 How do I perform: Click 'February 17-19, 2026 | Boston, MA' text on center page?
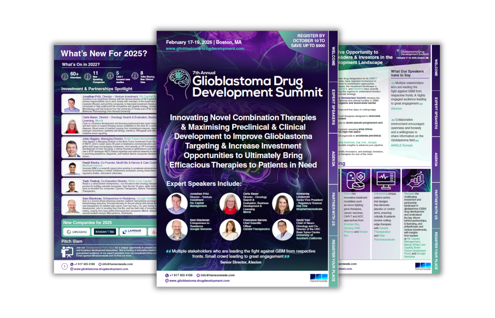pos(204,42)
